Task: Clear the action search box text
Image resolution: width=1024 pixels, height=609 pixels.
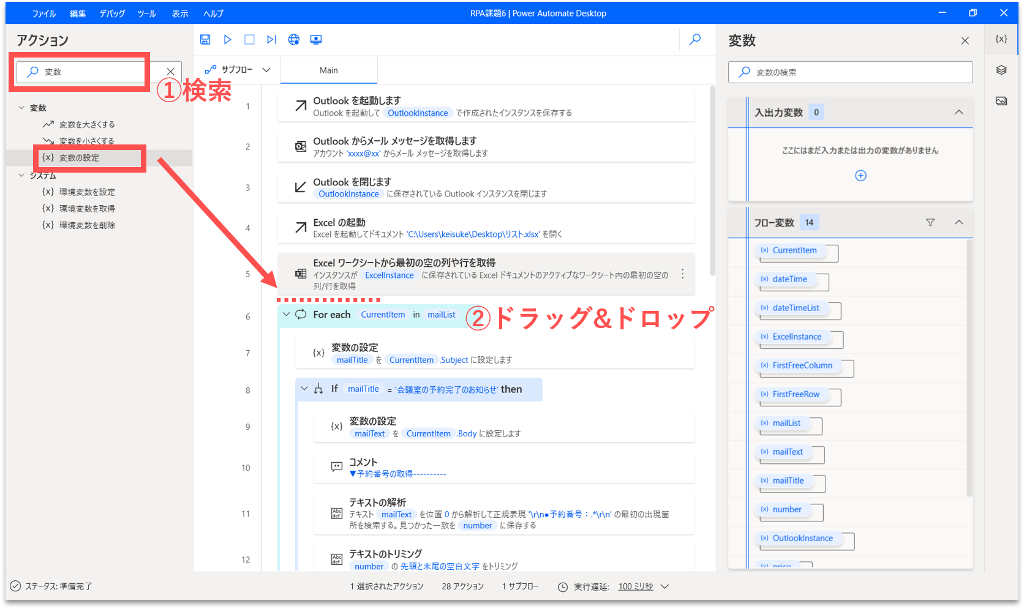Action: pos(171,72)
